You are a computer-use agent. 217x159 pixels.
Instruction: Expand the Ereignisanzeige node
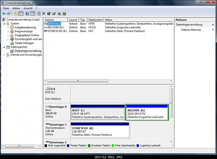(x=8, y=32)
